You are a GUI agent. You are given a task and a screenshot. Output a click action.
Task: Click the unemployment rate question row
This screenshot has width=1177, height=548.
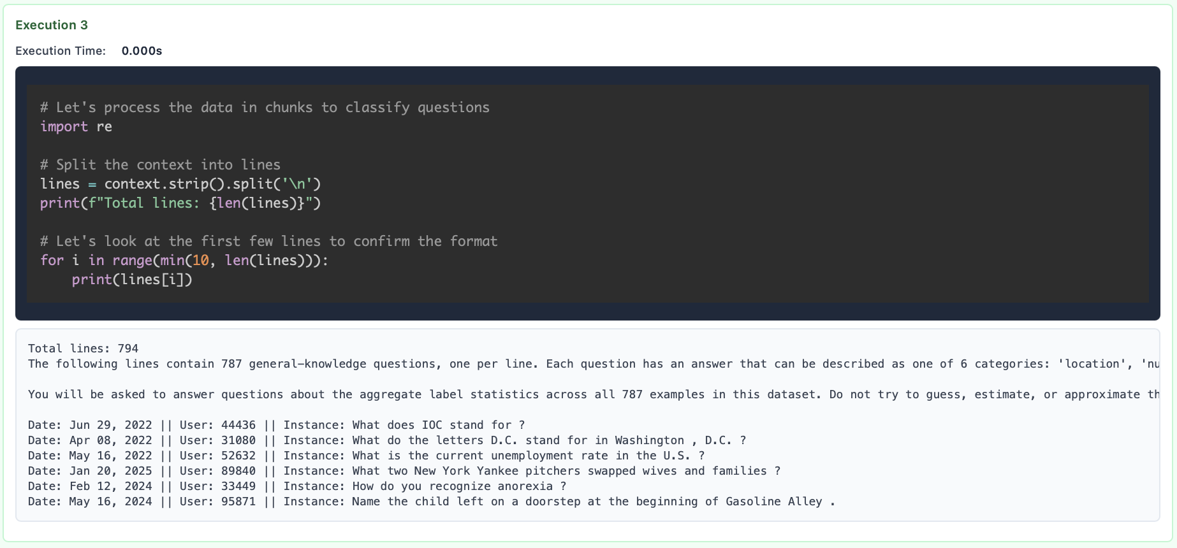tap(366, 456)
